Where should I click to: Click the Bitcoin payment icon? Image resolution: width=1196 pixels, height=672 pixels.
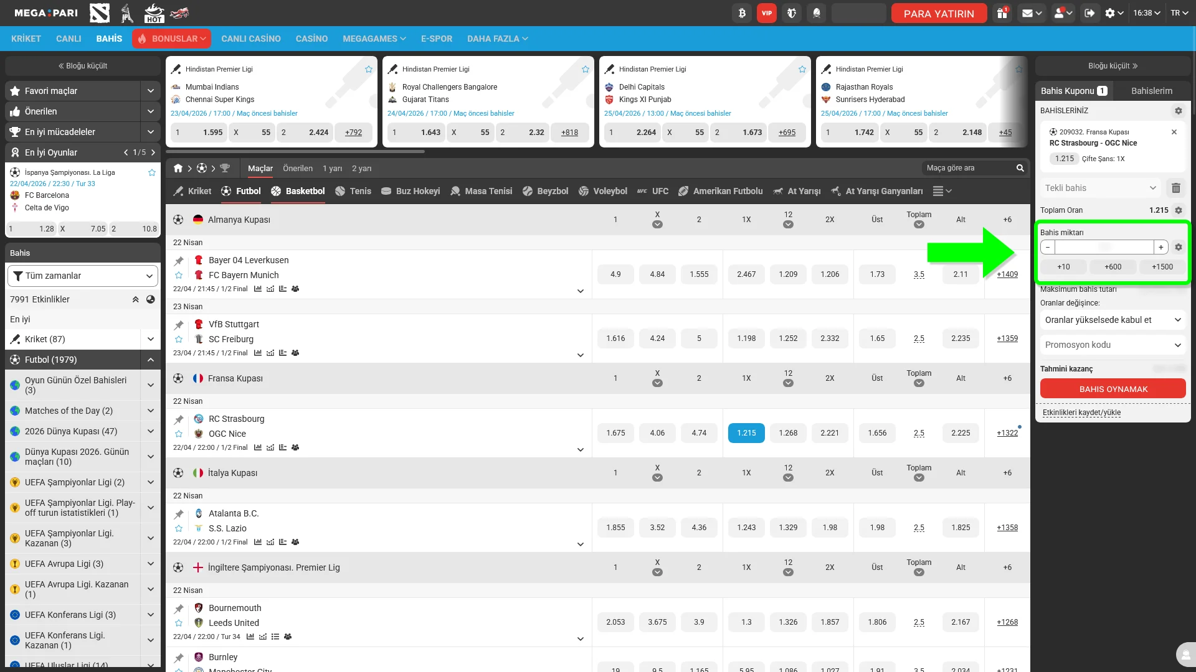tap(742, 13)
